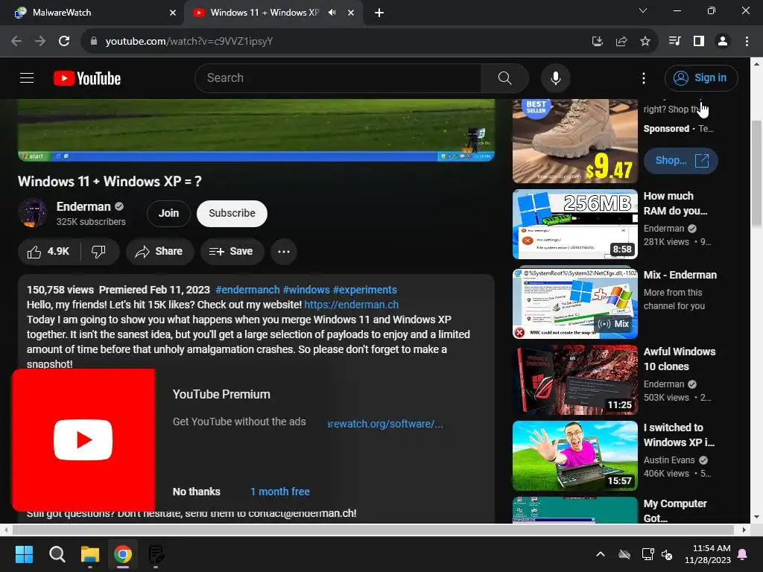Dislike the video with thumbs down
The image size is (763, 572).
(x=99, y=252)
